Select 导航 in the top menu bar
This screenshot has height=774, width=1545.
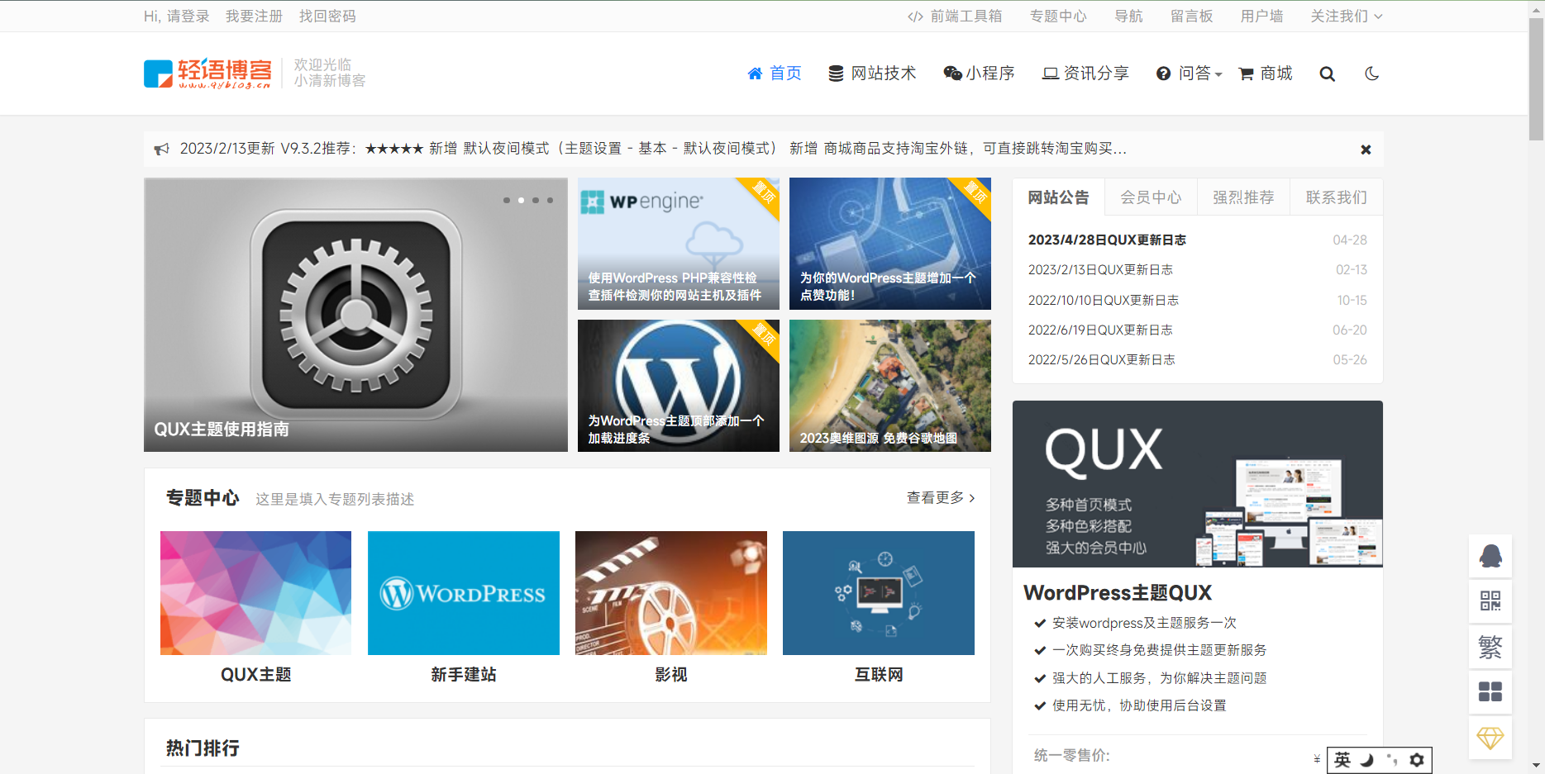click(1128, 15)
